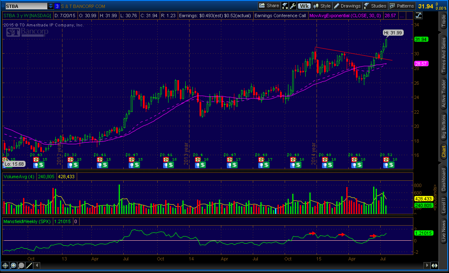449x273 pixels.
Task: Expand the MovAvgExponential study ellipsis
Action: tap(401, 16)
